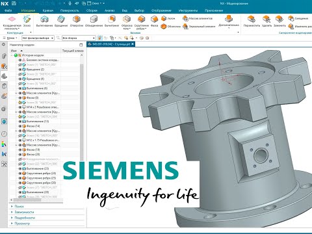Toggle visibility eye of Вращение (4)

click(x=20, y=79)
